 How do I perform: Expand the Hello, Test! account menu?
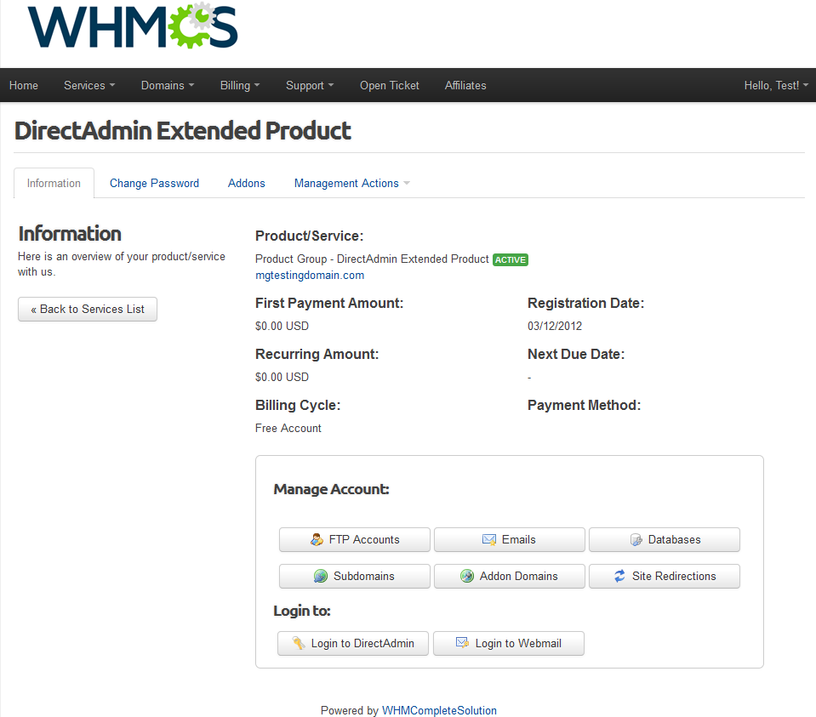(775, 85)
